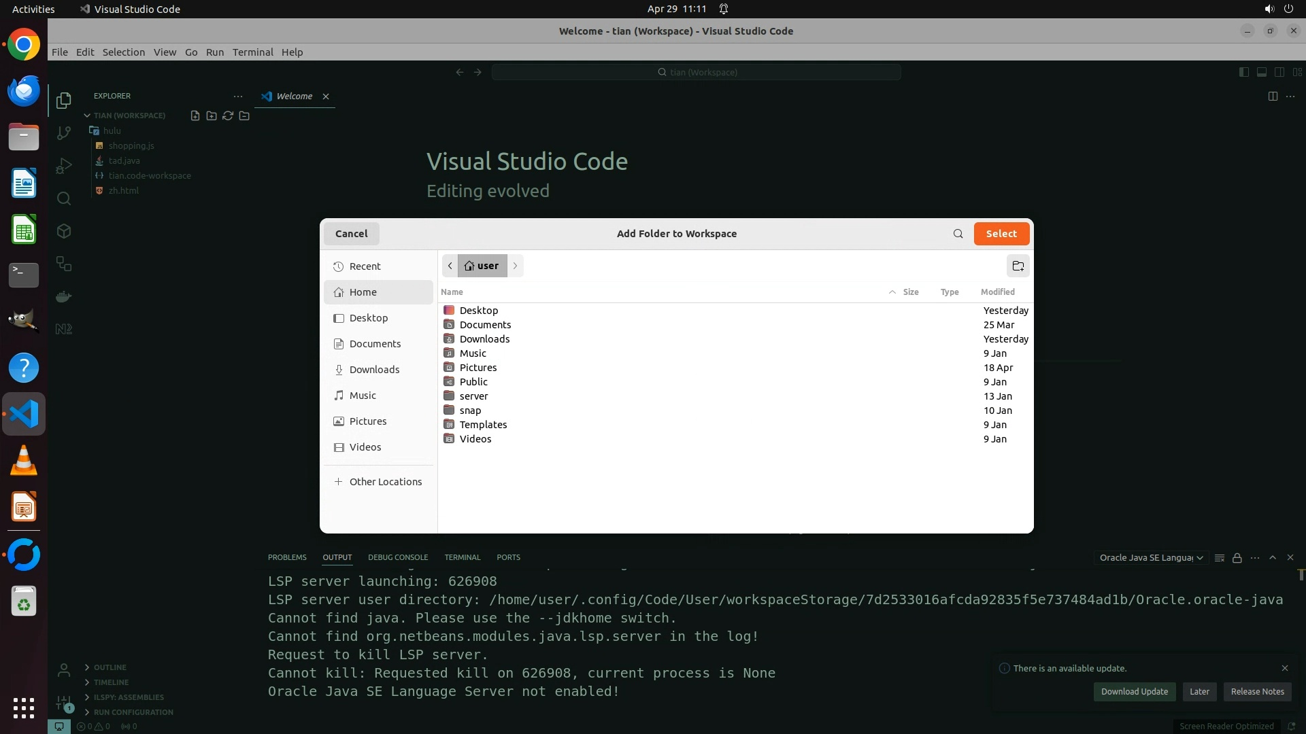Open Thunderbird from the Ubuntu dock
This screenshot has height=734, width=1306.
coord(24,90)
